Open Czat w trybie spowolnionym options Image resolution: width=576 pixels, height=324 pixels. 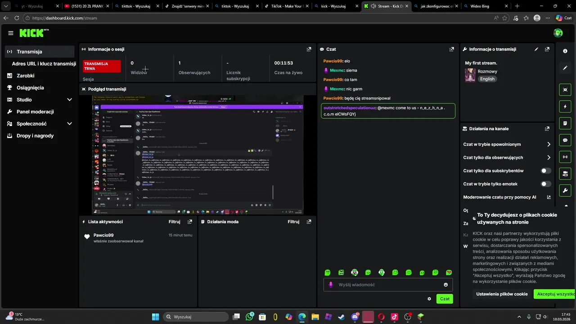coord(507,144)
